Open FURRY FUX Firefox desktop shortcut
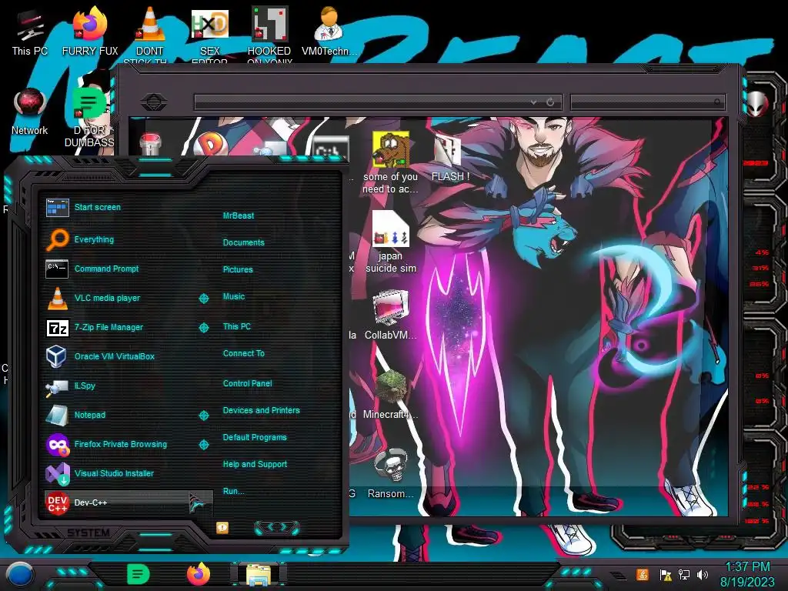This screenshot has width=788, height=591. pyautogui.click(x=90, y=31)
